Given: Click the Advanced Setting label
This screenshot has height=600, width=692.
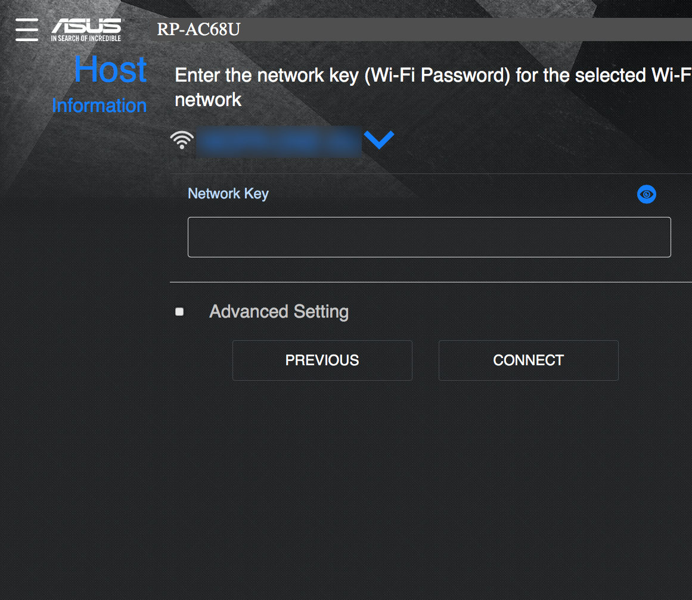Looking at the screenshot, I should (x=279, y=312).
